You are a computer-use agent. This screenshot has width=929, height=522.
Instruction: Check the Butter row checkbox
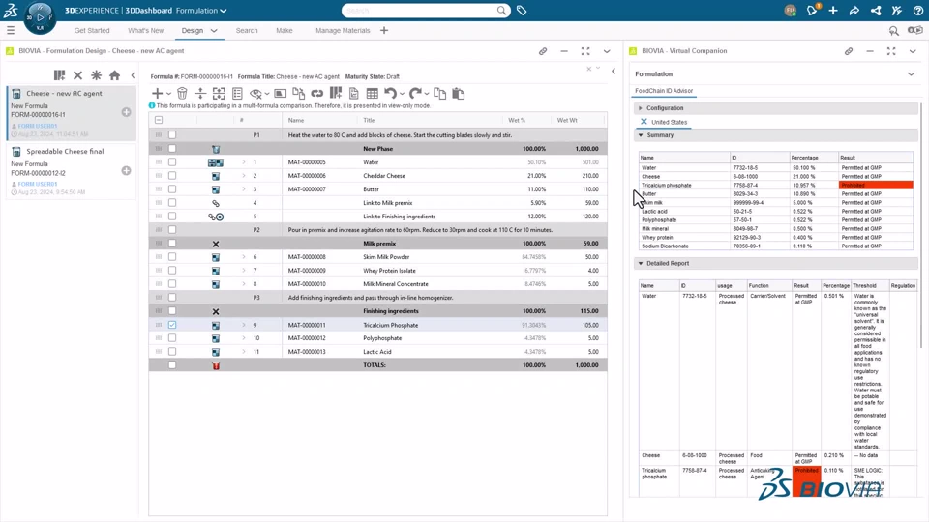click(x=172, y=188)
